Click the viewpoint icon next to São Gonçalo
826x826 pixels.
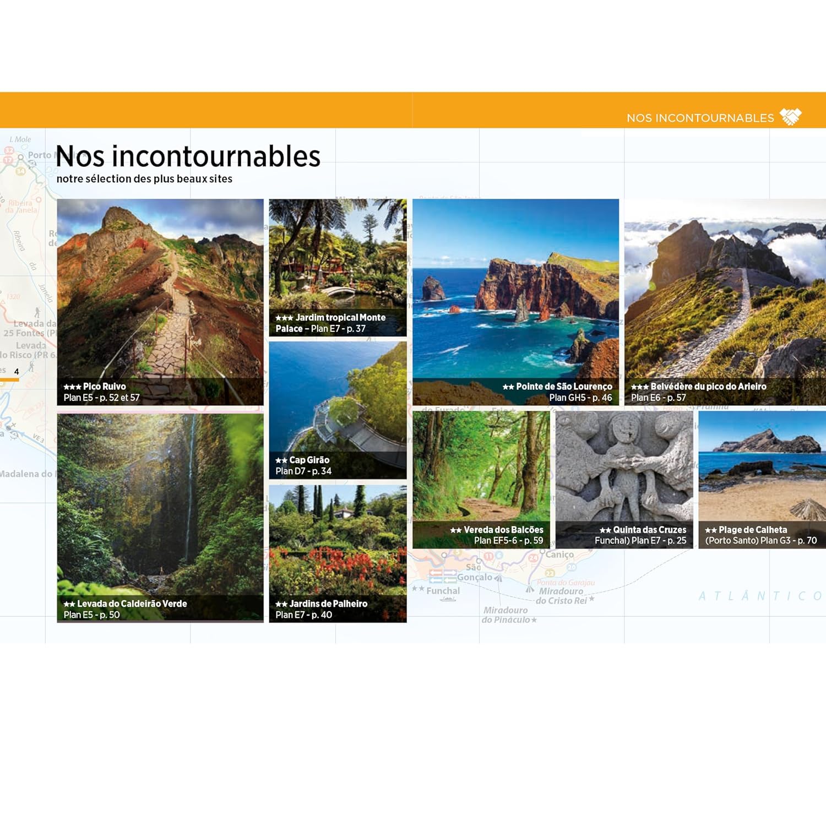coord(498,578)
